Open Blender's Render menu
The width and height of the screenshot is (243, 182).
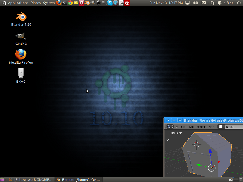pos(201,127)
